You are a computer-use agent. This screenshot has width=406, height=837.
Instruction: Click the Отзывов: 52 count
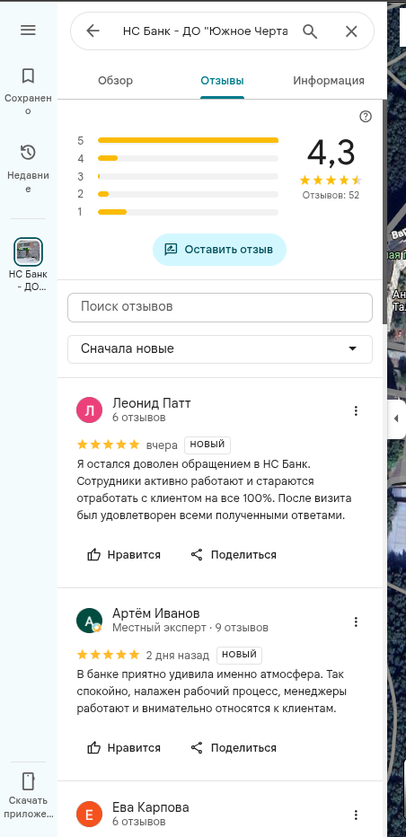pyautogui.click(x=331, y=196)
